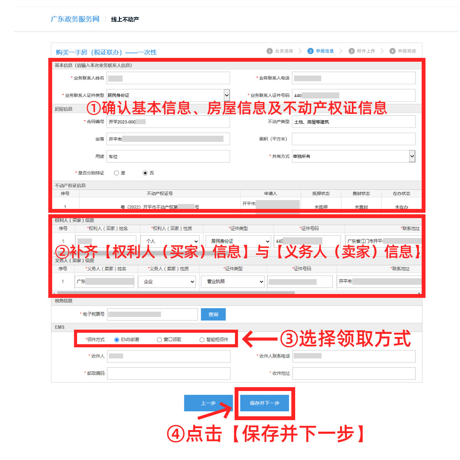Go back with 上一步 button
This screenshot has height=460, width=460.
[208, 403]
